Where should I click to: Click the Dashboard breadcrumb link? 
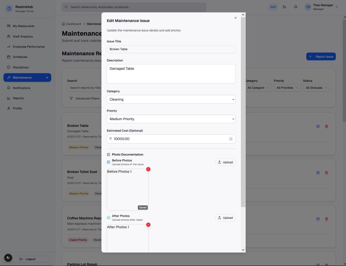point(71,24)
